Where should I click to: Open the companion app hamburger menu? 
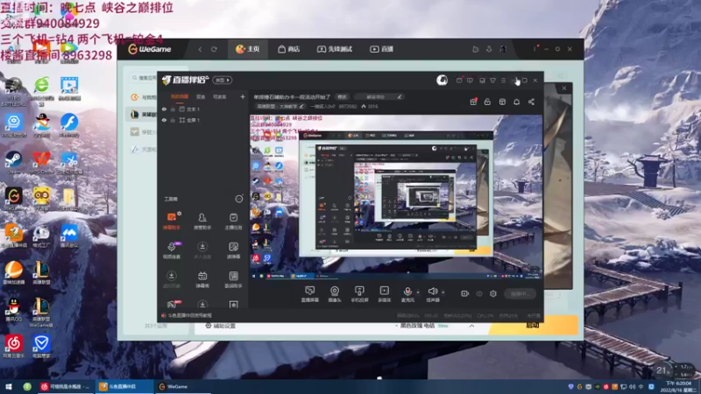point(503,81)
